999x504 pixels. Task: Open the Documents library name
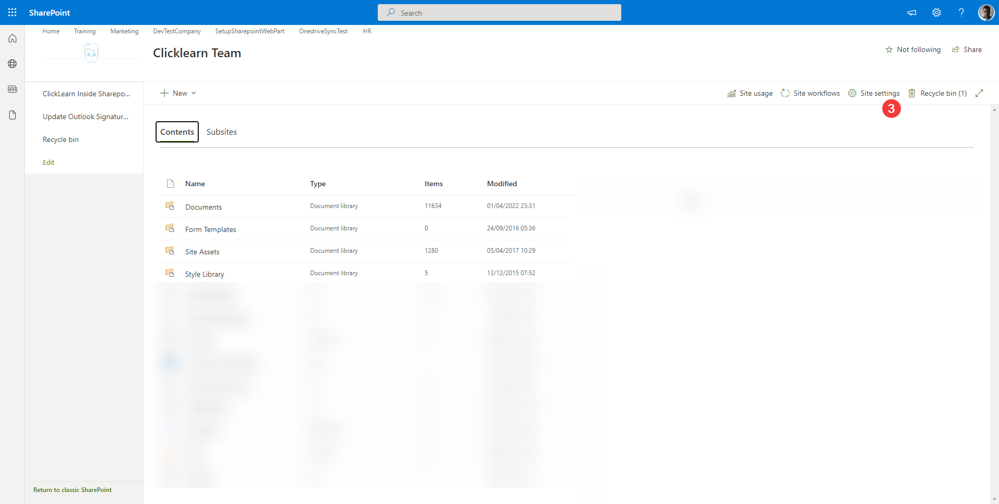coord(203,207)
